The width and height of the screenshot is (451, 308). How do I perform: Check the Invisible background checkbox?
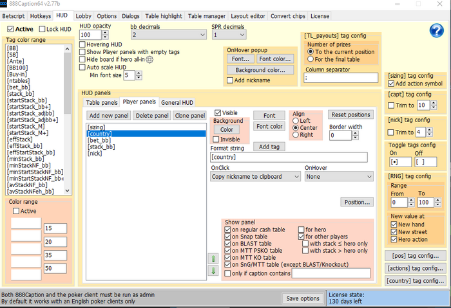click(216, 140)
